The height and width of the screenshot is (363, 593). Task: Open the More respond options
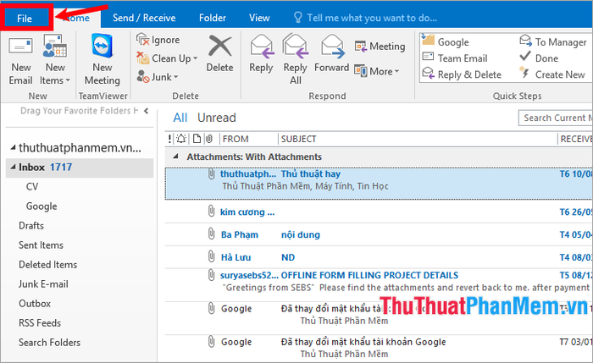coord(377,71)
